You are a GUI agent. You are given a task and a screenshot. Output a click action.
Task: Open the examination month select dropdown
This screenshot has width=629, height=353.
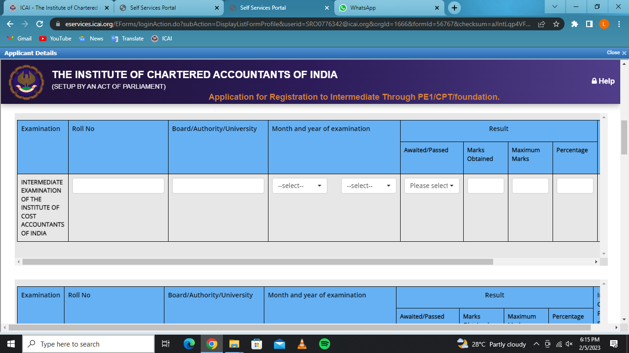300,186
